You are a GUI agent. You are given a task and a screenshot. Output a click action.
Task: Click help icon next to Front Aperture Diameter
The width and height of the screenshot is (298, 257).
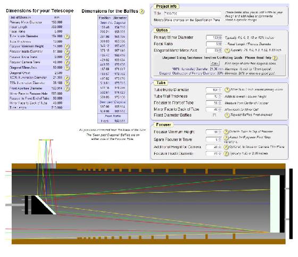coord(67,88)
